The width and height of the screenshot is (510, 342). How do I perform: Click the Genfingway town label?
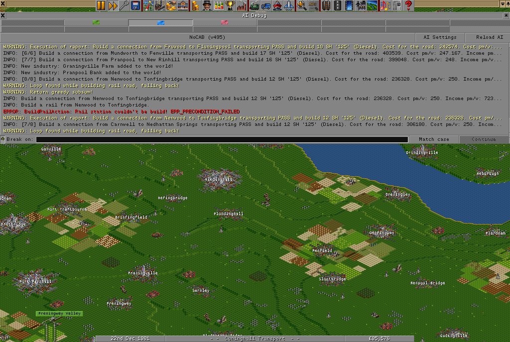pyautogui.click(x=382, y=233)
